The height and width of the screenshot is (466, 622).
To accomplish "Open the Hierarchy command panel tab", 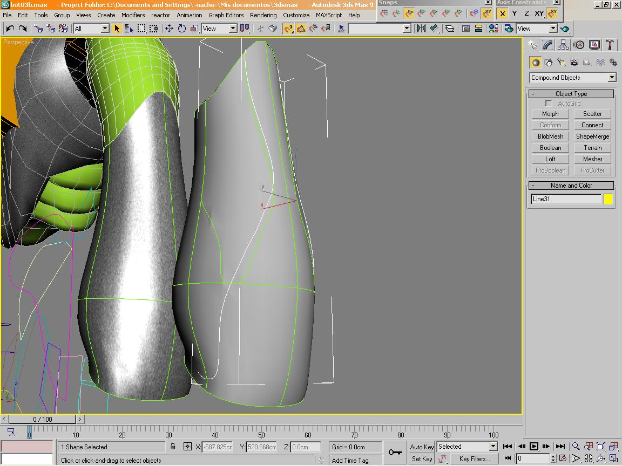I will pyautogui.click(x=563, y=45).
